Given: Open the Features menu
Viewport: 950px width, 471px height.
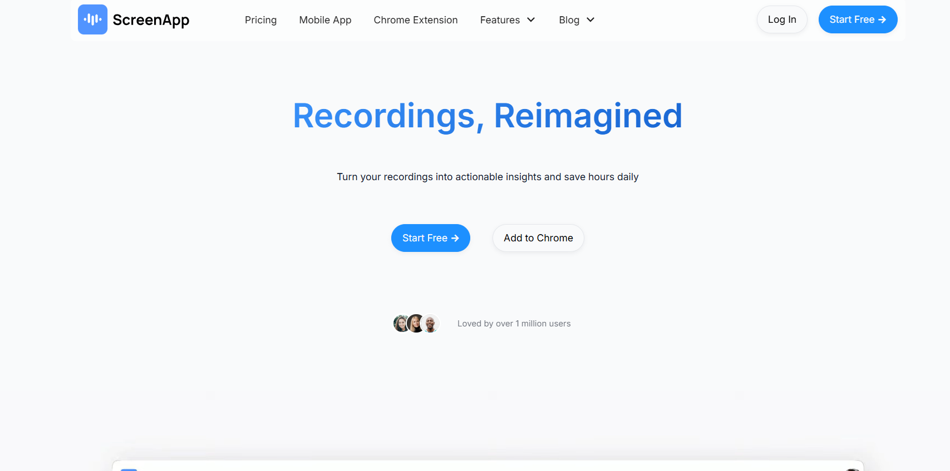Looking at the screenshot, I should (500, 20).
